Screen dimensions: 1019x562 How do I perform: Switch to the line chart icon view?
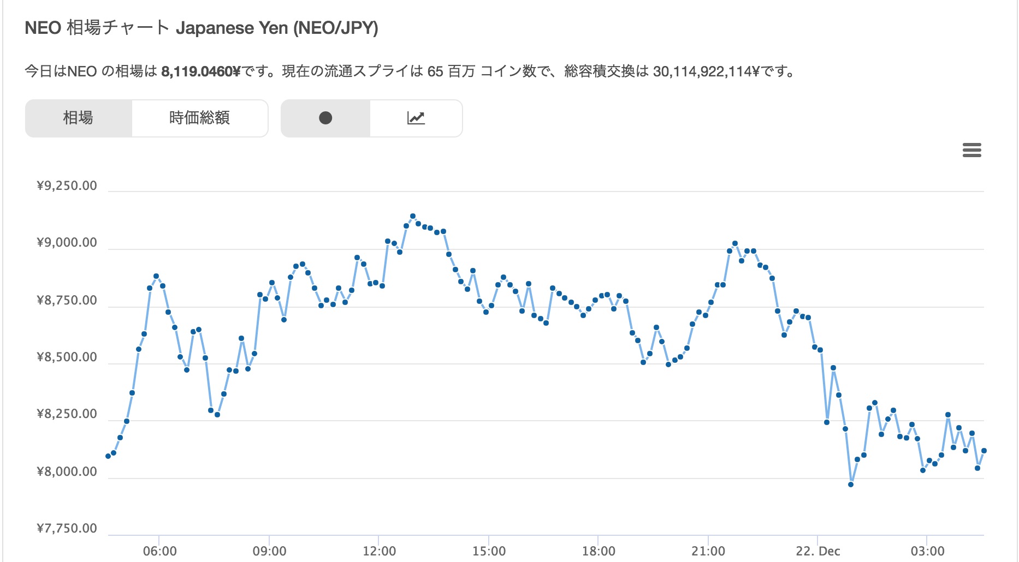[416, 118]
